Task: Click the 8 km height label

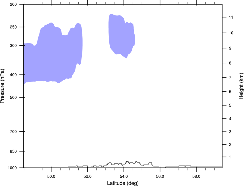Action: (230, 63)
